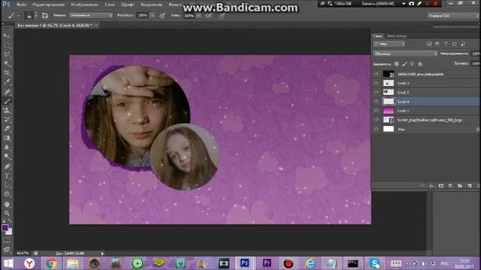Select the Lasso tool

click(x=7, y=55)
